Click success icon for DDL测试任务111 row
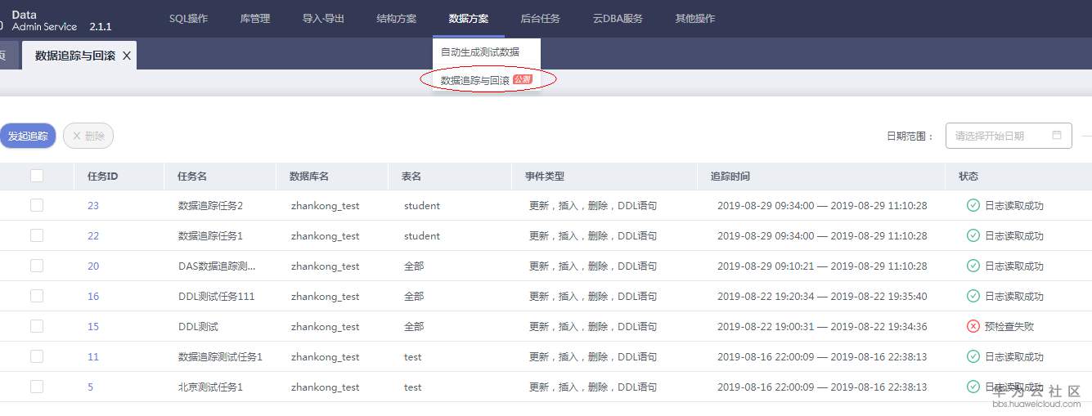 (x=973, y=296)
